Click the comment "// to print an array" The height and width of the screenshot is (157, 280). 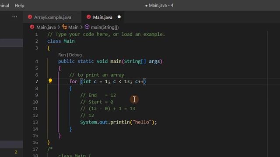97,75
